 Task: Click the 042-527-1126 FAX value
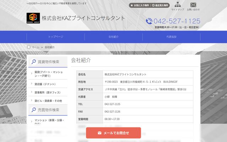[112, 111]
